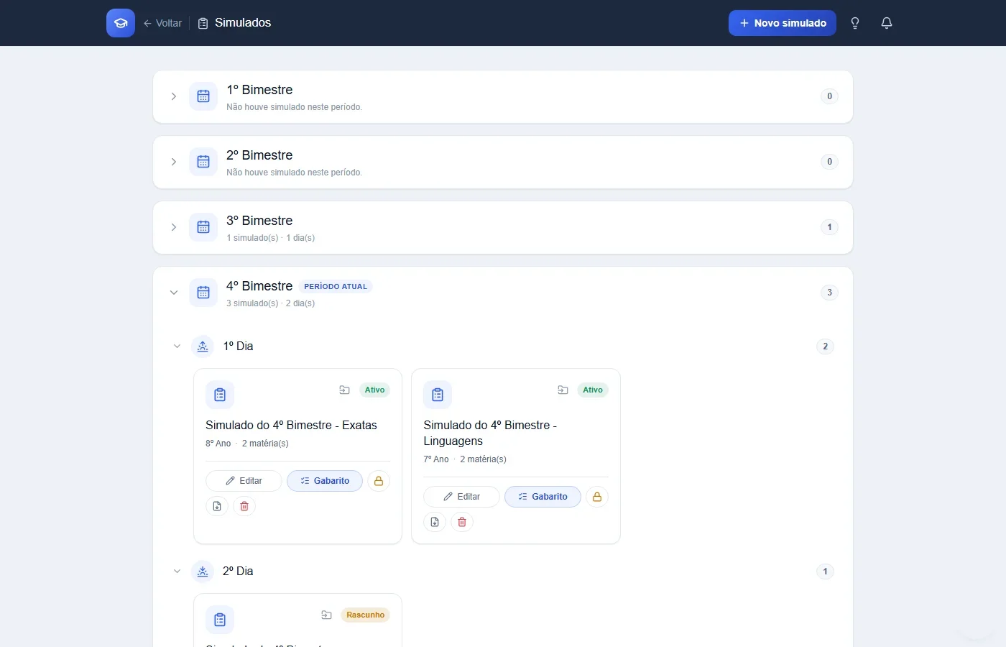Collapse the 4º Bimestre section

(x=173, y=293)
